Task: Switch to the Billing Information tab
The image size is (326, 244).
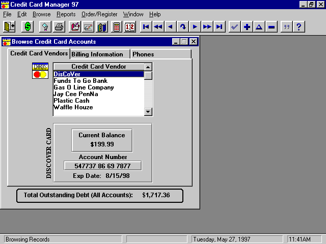Action: tap(97, 54)
